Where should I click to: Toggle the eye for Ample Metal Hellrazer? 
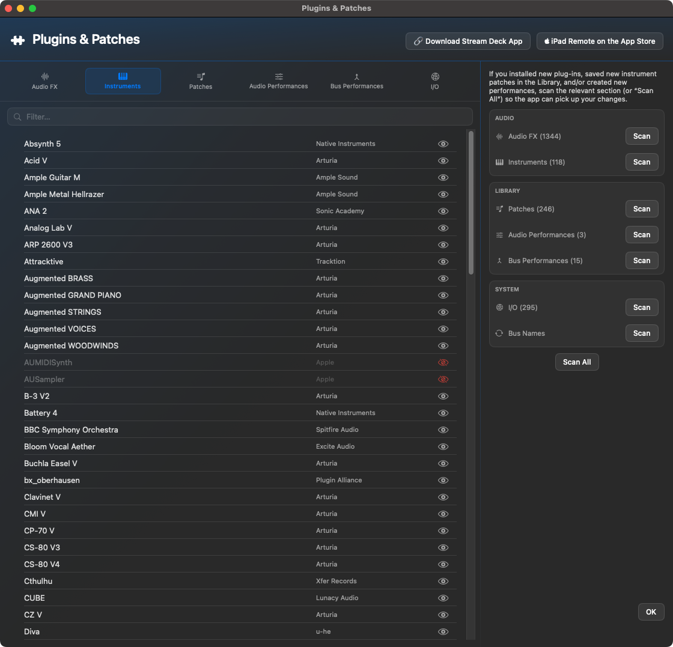(x=443, y=195)
